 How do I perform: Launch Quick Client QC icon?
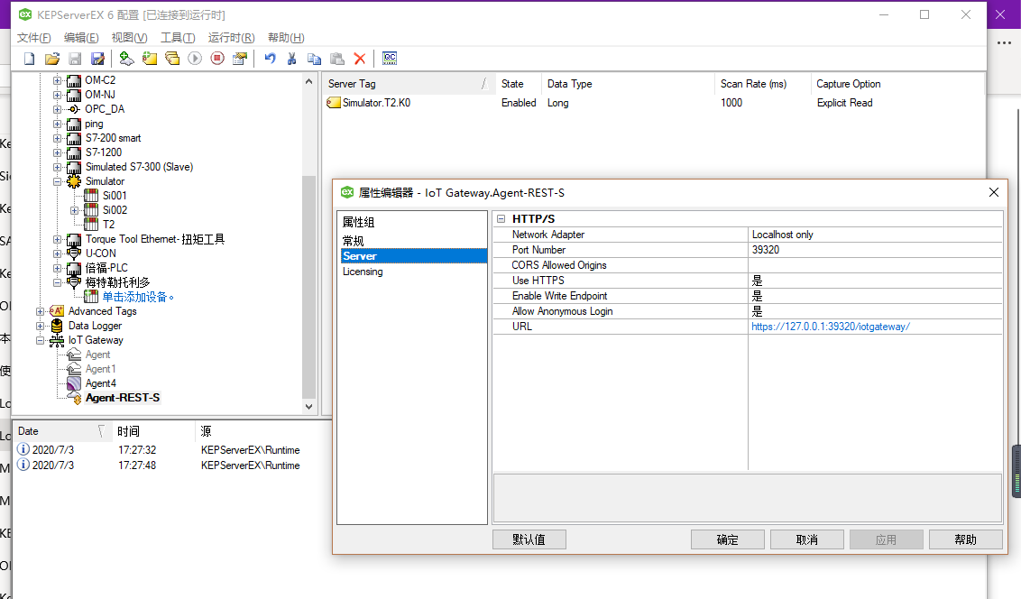pos(390,59)
